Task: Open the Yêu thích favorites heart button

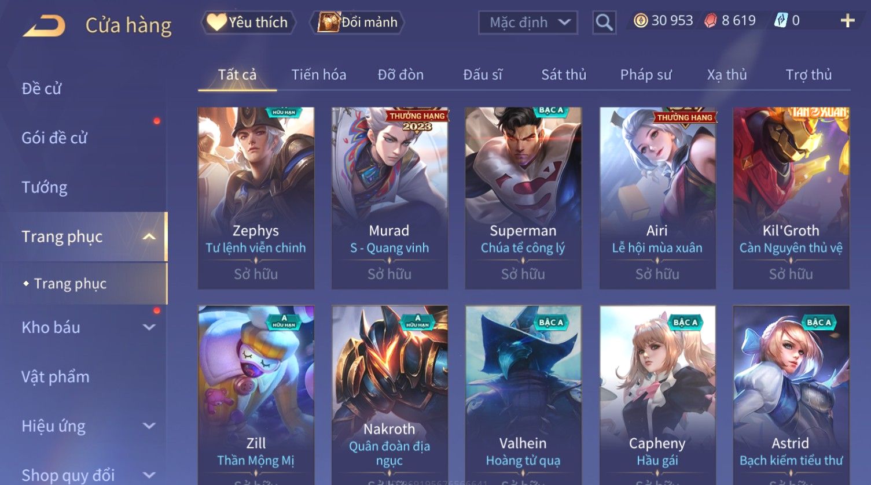Action: [248, 23]
